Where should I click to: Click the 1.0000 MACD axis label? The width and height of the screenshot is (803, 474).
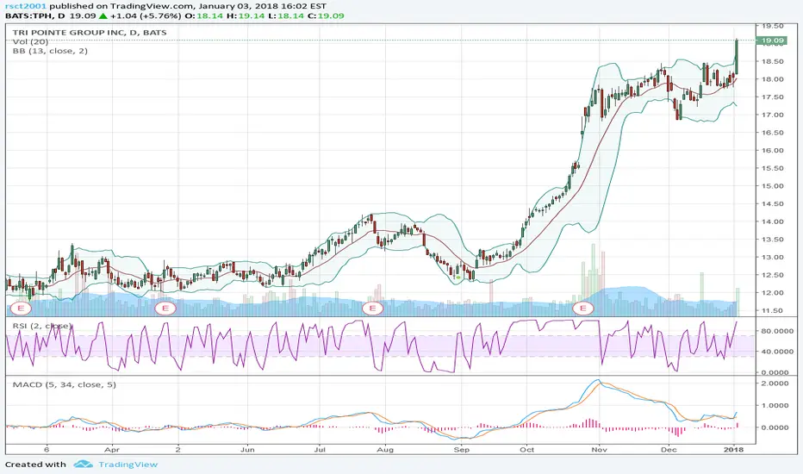775,405
